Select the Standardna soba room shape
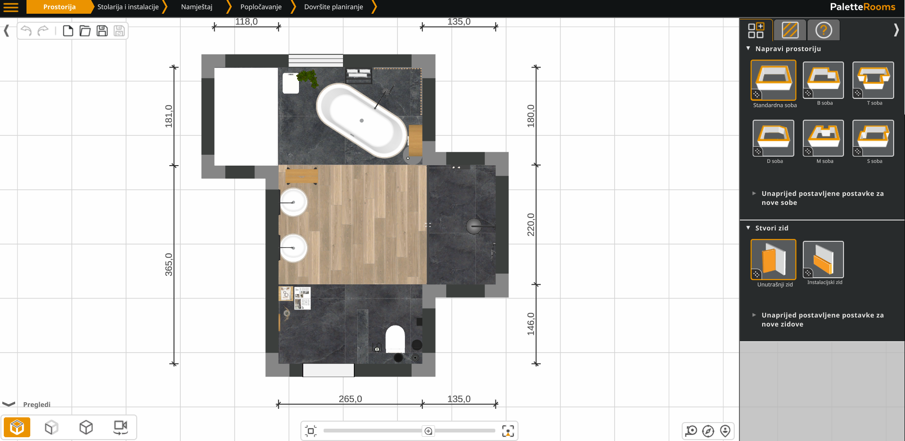 click(x=773, y=80)
